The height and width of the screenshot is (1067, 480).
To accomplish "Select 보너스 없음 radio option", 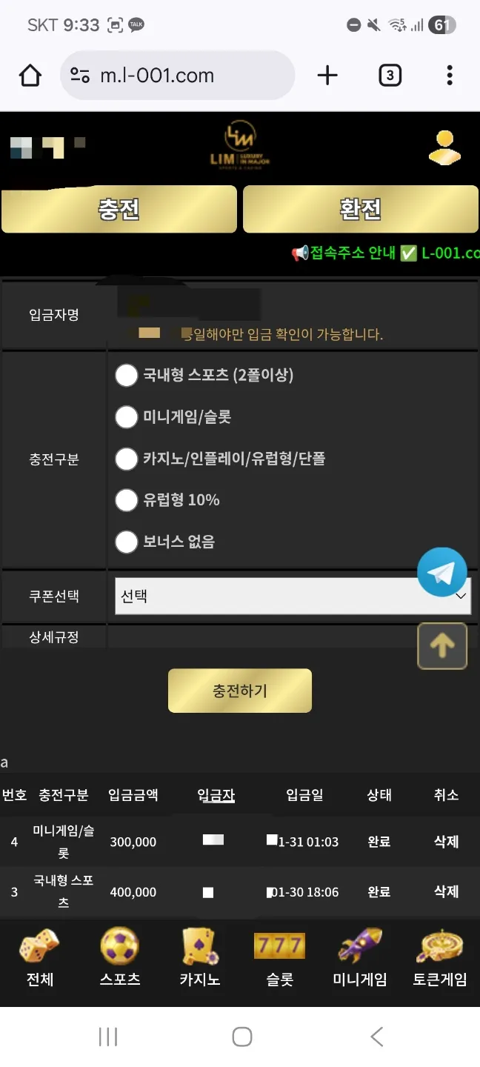I will click(x=127, y=542).
